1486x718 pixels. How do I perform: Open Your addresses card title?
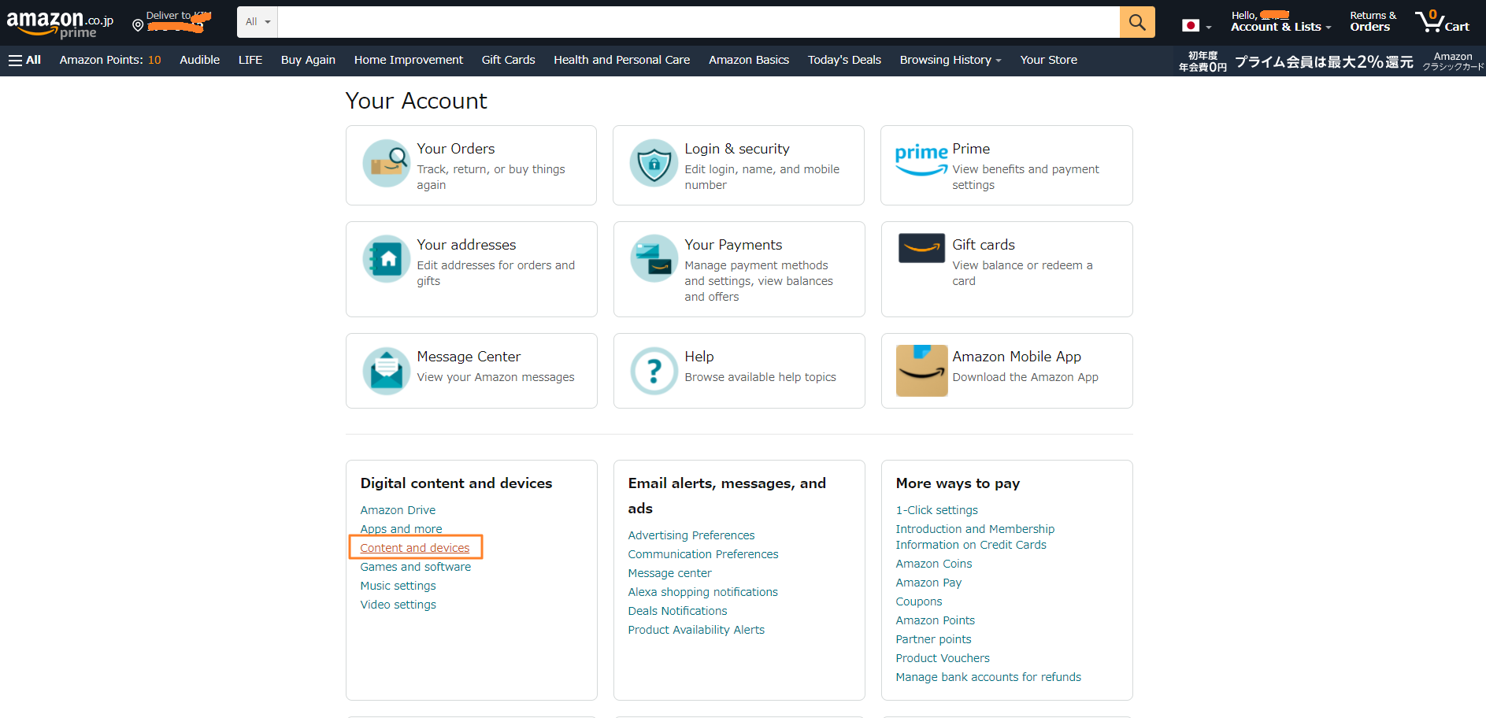pyautogui.click(x=466, y=245)
